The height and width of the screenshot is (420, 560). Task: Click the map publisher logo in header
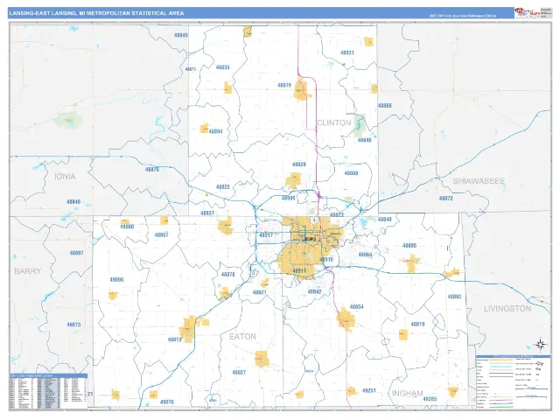pos(527,12)
